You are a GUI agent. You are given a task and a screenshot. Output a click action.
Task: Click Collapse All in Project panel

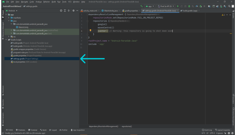[69, 11]
